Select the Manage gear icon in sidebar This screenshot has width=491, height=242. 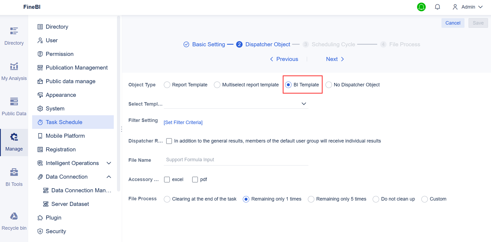(14, 137)
